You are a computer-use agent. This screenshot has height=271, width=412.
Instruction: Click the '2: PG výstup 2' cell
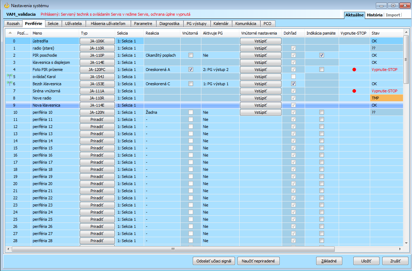pos(220,70)
